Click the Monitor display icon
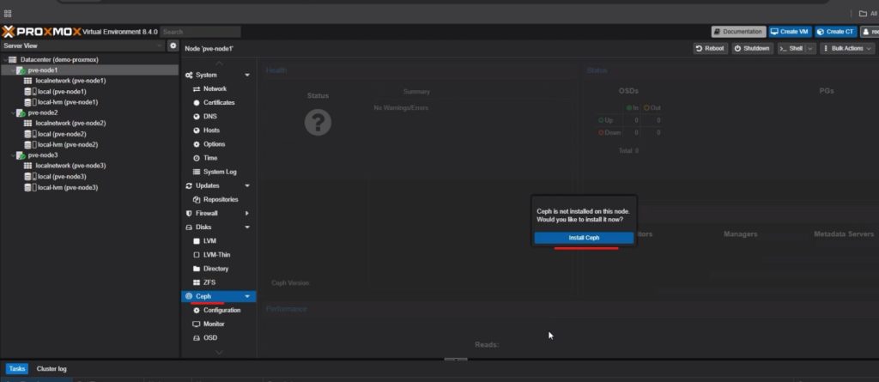This screenshot has width=879, height=382. pyautogui.click(x=197, y=324)
